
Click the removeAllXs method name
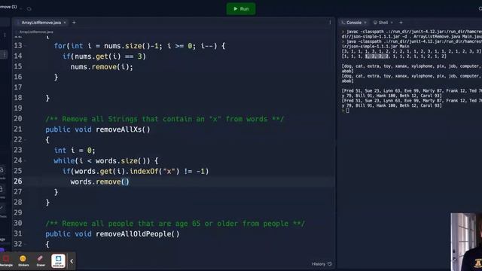tap(119, 129)
